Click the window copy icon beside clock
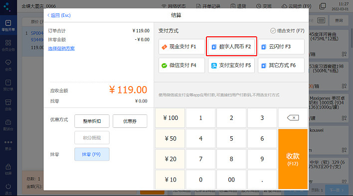Viewport: 353px width, 196px height. pos(323,6)
